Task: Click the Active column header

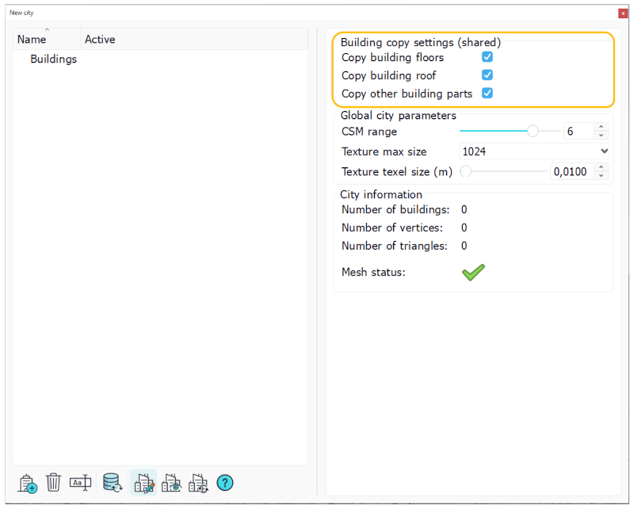Action: (100, 40)
